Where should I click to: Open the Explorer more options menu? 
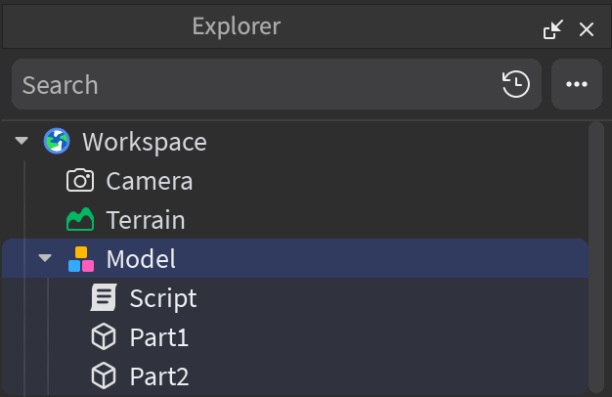(577, 85)
